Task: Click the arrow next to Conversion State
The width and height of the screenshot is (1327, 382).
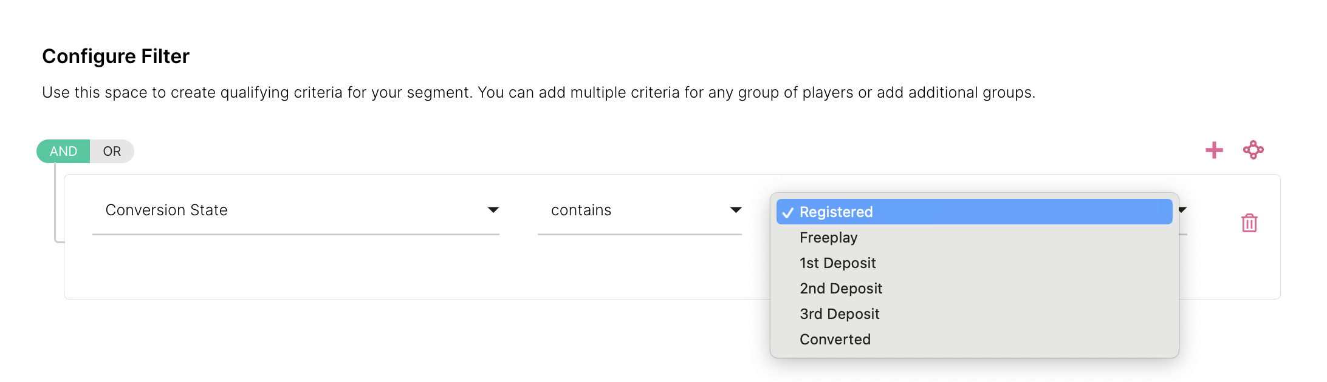Action: 493,210
